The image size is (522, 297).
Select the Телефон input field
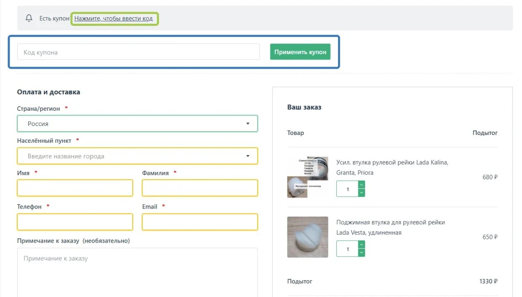tap(75, 222)
